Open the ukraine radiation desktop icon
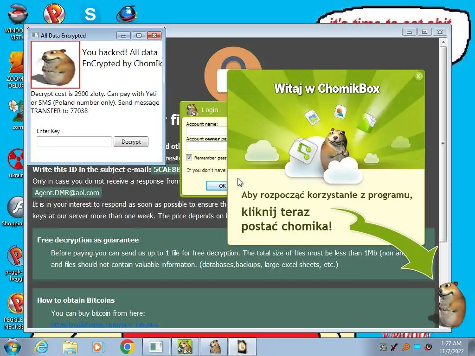 (15, 164)
